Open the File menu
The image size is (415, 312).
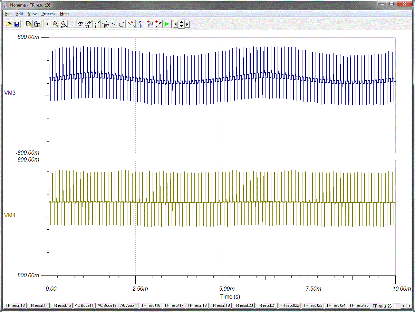tap(8, 14)
